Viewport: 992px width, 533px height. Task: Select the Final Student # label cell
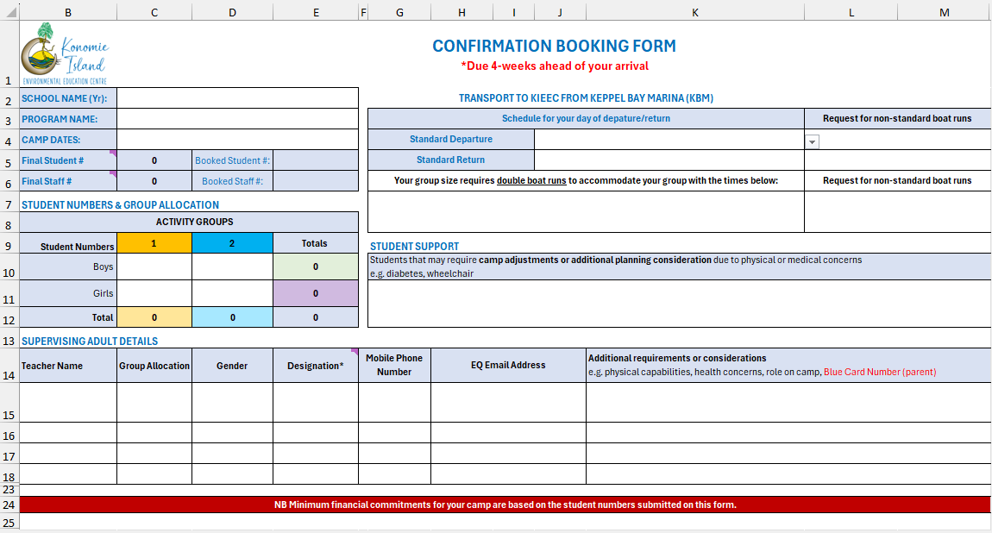pyautogui.click(x=68, y=160)
